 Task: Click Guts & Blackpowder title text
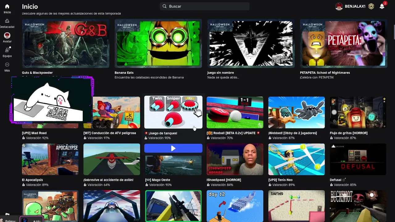(37, 73)
